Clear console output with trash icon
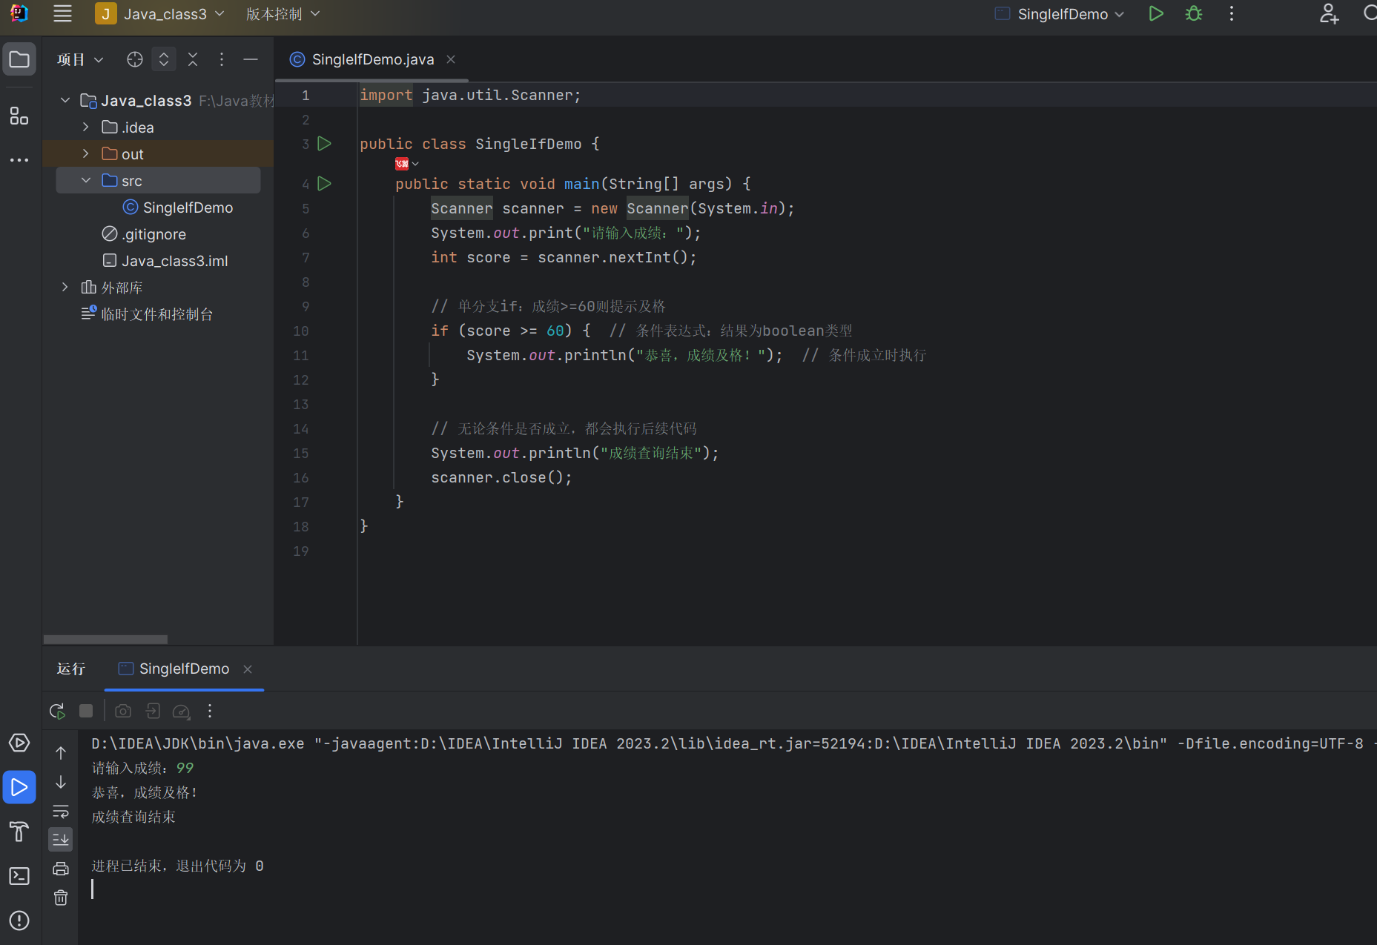The image size is (1377, 945). [61, 898]
